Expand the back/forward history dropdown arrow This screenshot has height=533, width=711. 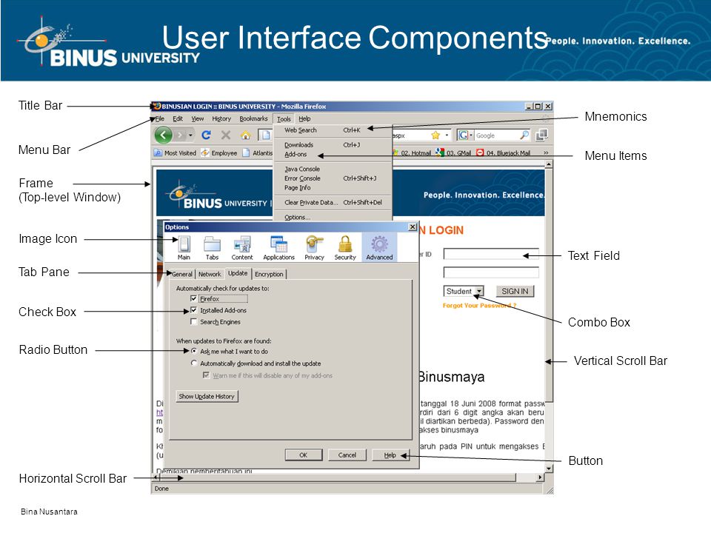point(190,135)
